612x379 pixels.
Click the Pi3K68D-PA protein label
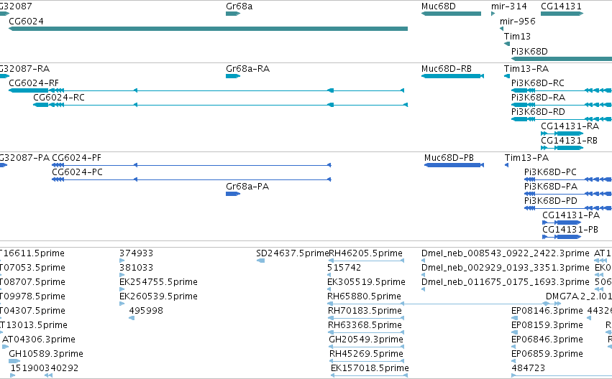pos(551,187)
